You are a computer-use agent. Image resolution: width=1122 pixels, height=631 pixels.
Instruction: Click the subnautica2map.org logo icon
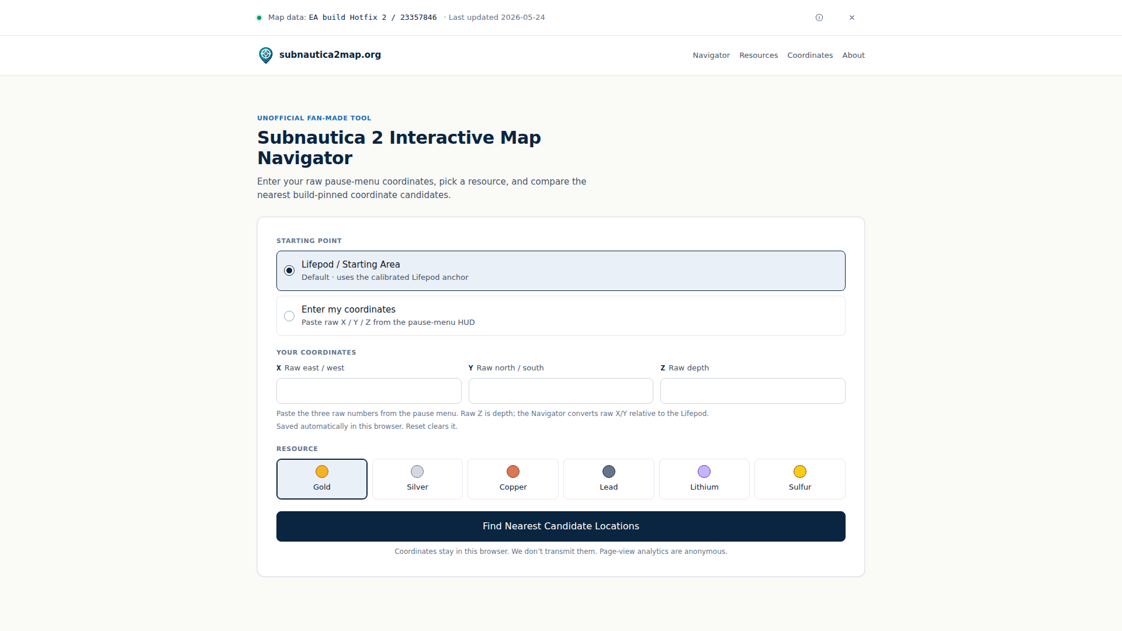pyautogui.click(x=266, y=55)
